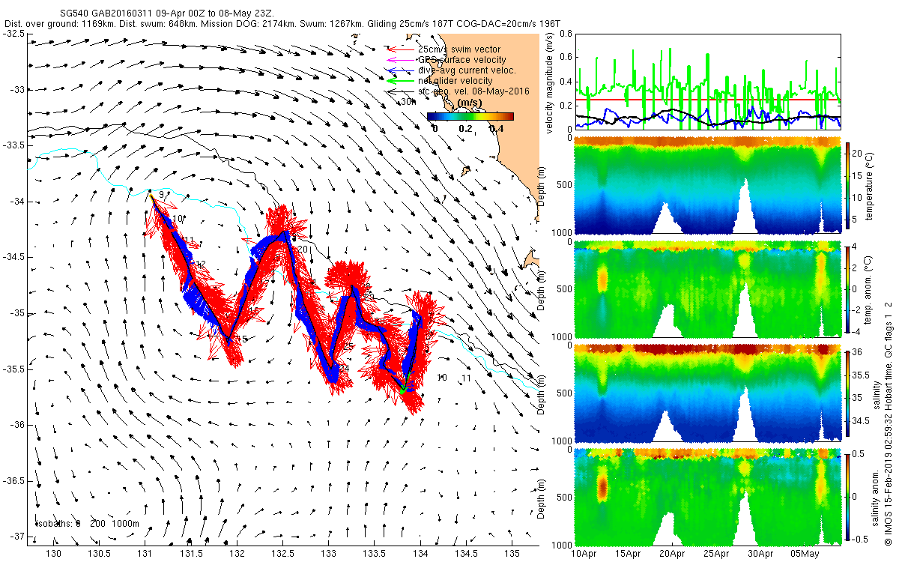Click the '134.5' longitude tick label

[x=467, y=555]
